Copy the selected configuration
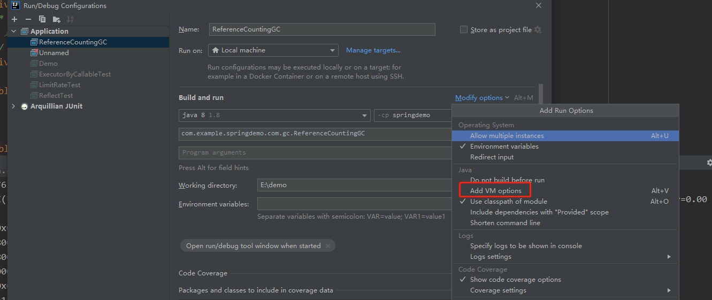 [x=42, y=19]
